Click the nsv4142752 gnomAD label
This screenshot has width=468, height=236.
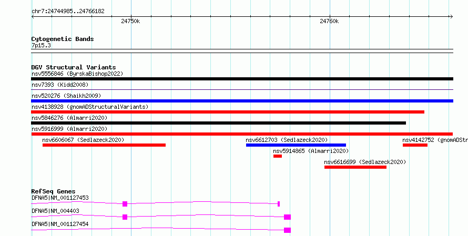pos(435,140)
